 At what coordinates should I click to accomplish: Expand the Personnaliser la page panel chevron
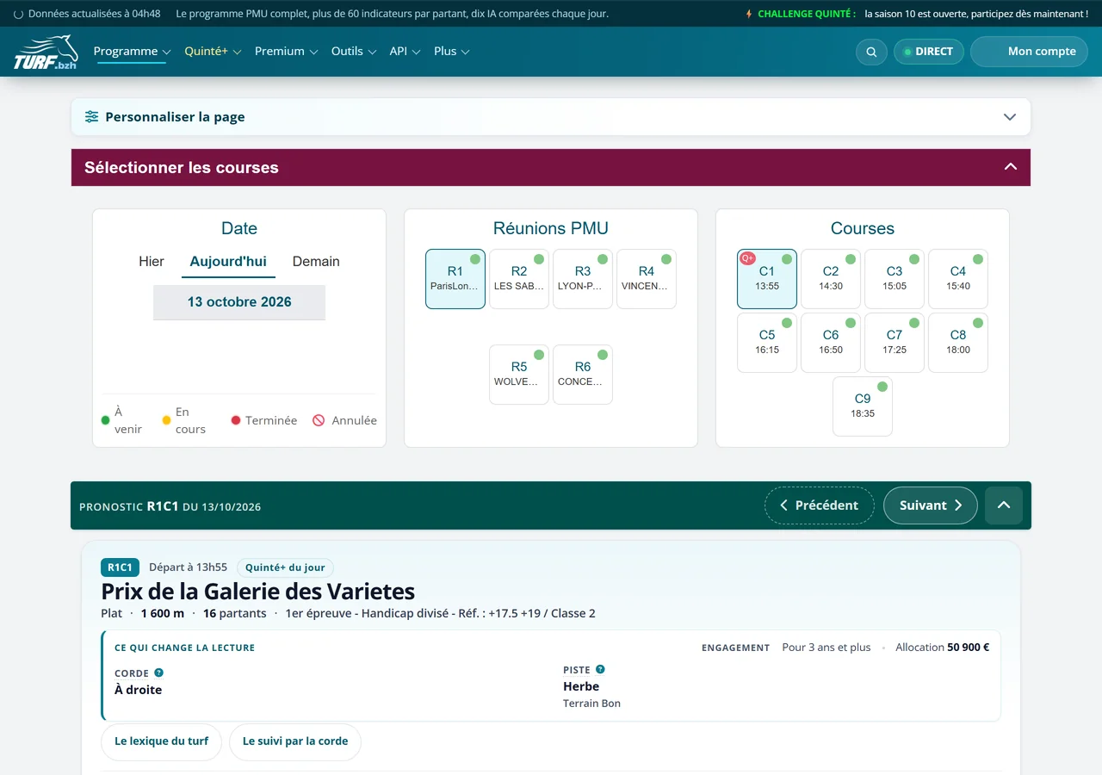click(x=1010, y=117)
